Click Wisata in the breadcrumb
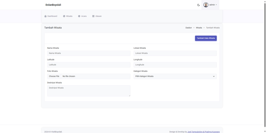 pyautogui.click(x=199, y=28)
